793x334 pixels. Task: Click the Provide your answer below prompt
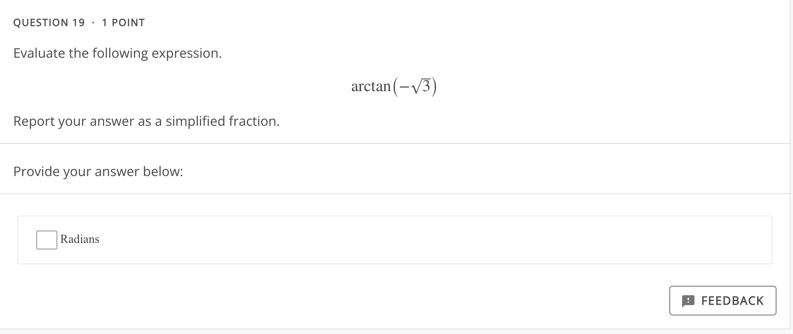point(98,171)
